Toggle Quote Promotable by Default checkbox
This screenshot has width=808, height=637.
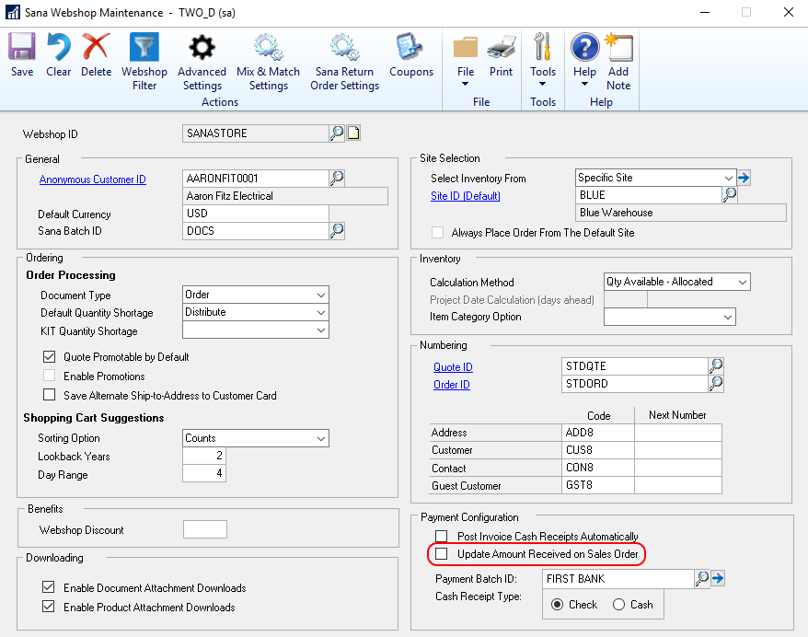pos(50,356)
